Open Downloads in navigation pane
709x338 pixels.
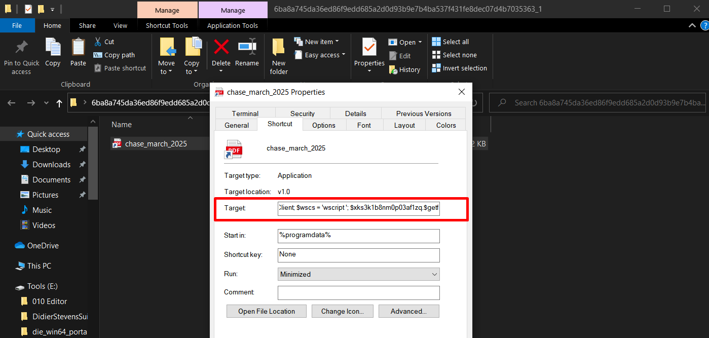coord(51,164)
